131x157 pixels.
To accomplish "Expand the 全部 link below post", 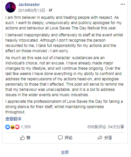I will (x=65, y=152).
